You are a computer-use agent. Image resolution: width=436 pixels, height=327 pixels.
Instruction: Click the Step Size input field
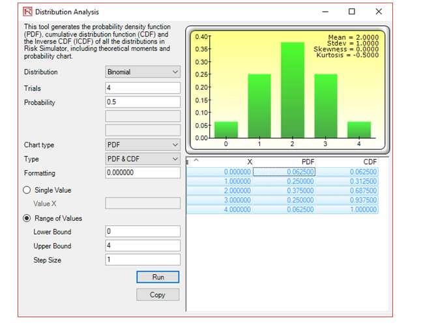coord(143,259)
